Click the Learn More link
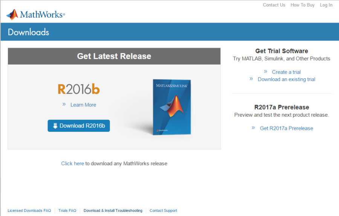 pos(83,105)
